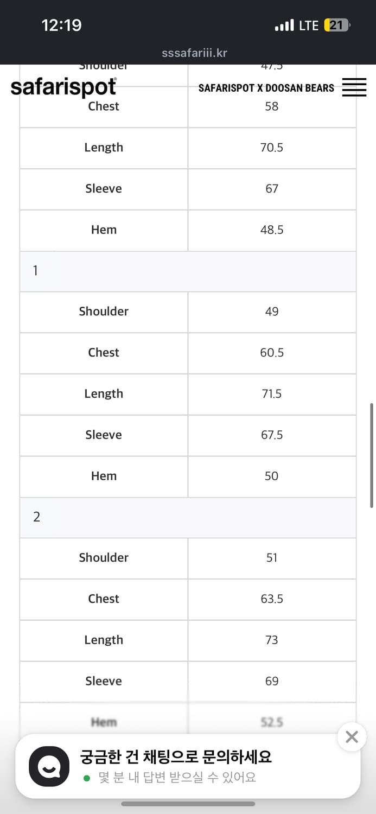Tap the cellular signal bars icon

pos(284,26)
